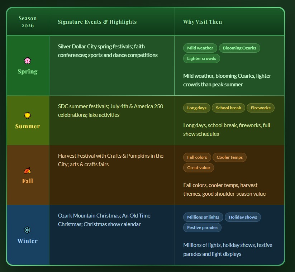This screenshot has height=272, width=295.
Task: Select the Millions of lights tag
Action: [203, 217]
